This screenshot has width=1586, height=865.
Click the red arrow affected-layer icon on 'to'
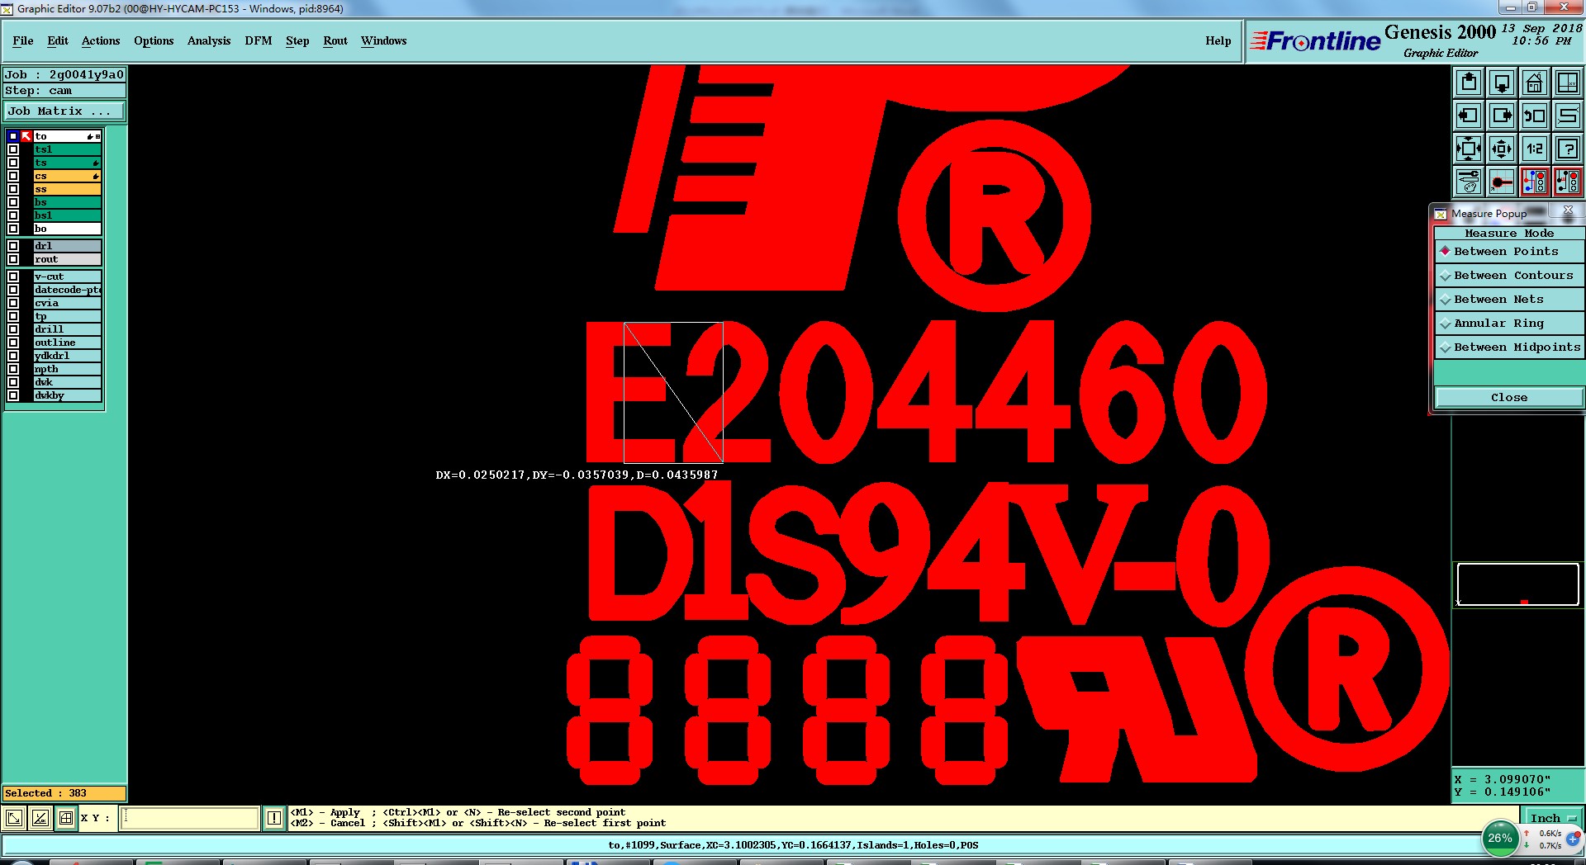pyautogui.click(x=26, y=136)
